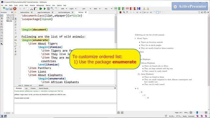The width and height of the screenshot is (210, 118).
Task: Click the Structure panel horizontal scrollbar
Action: point(8,113)
